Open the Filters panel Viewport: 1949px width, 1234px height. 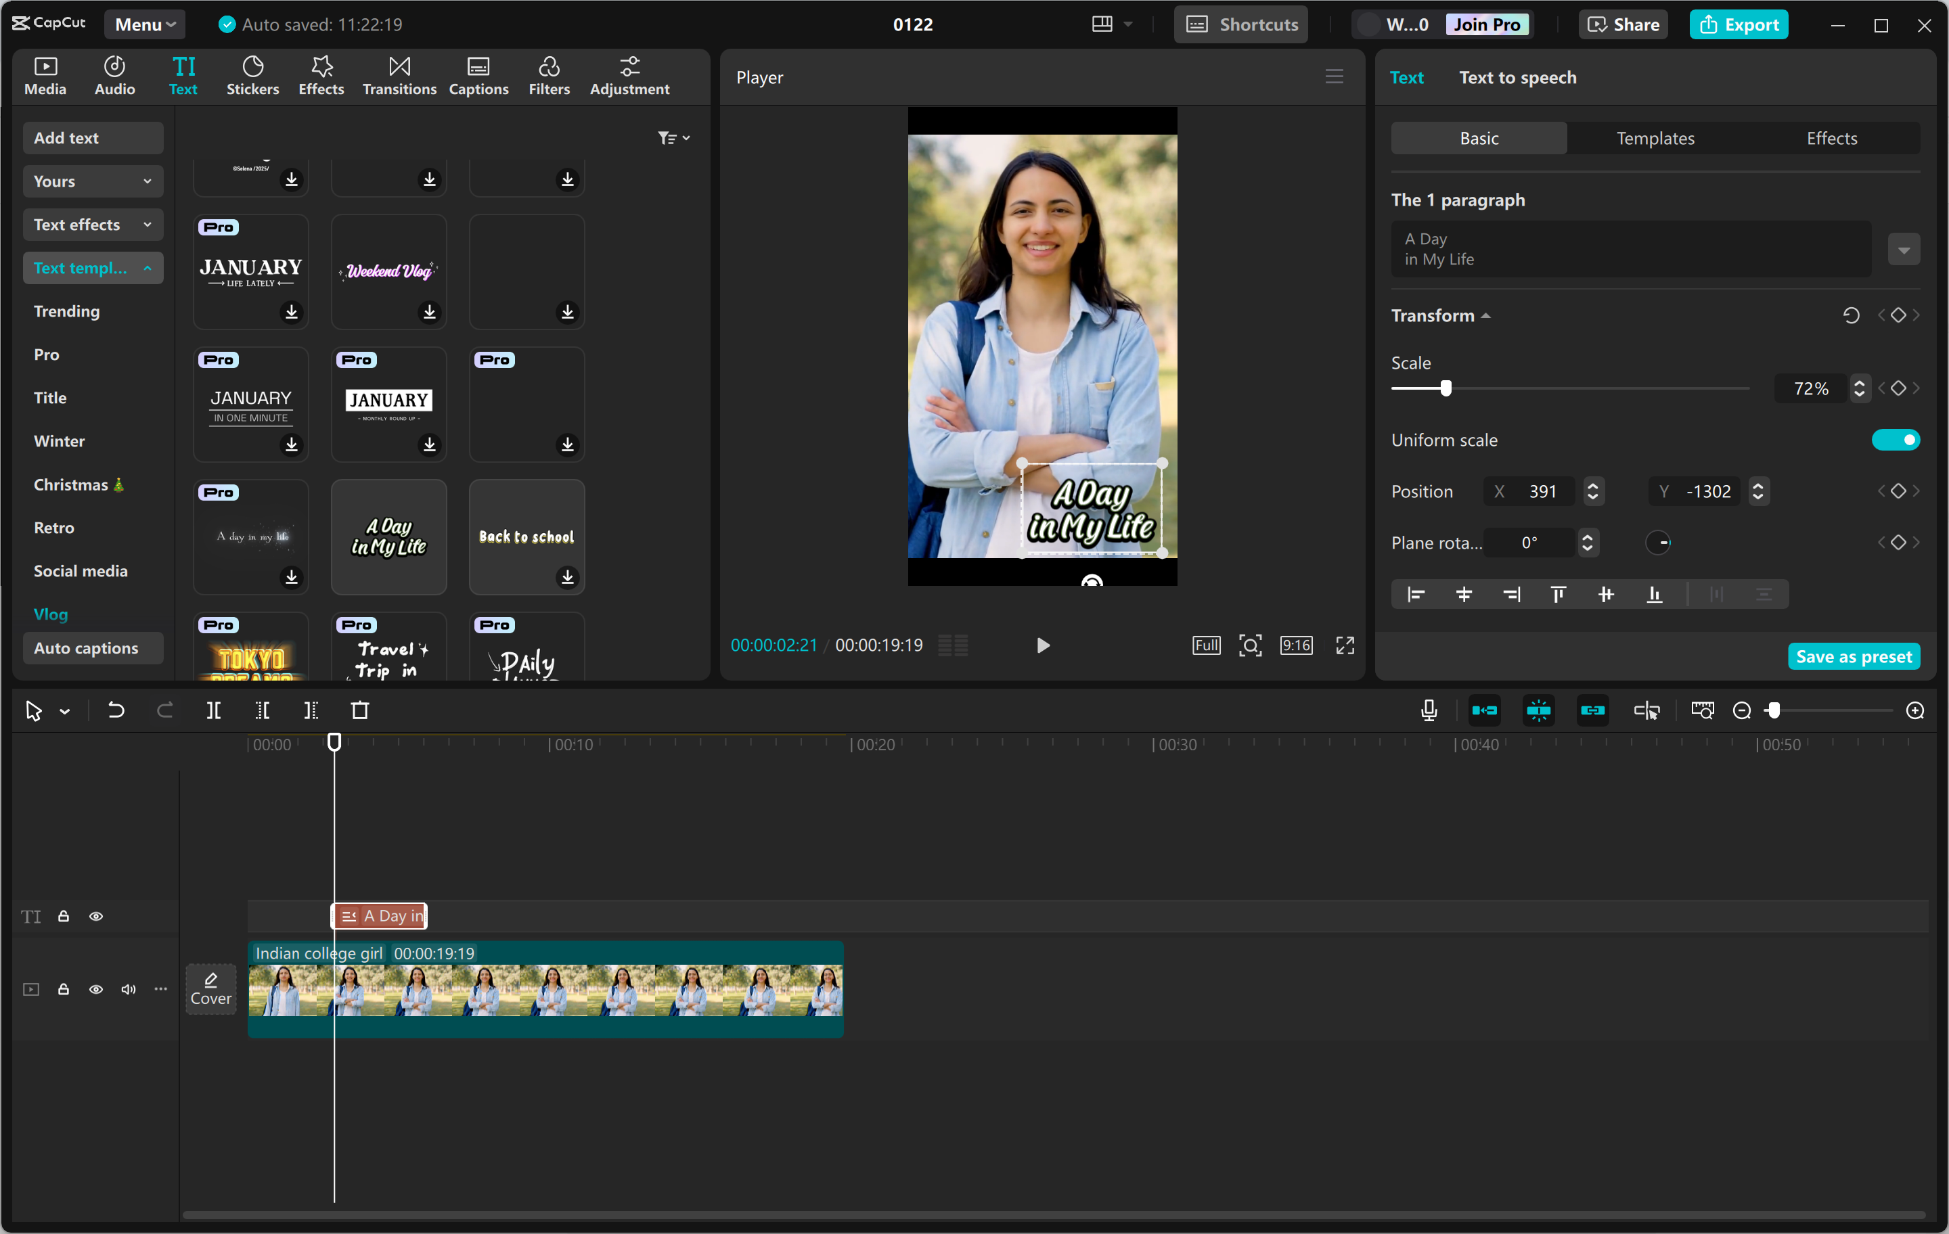(549, 75)
